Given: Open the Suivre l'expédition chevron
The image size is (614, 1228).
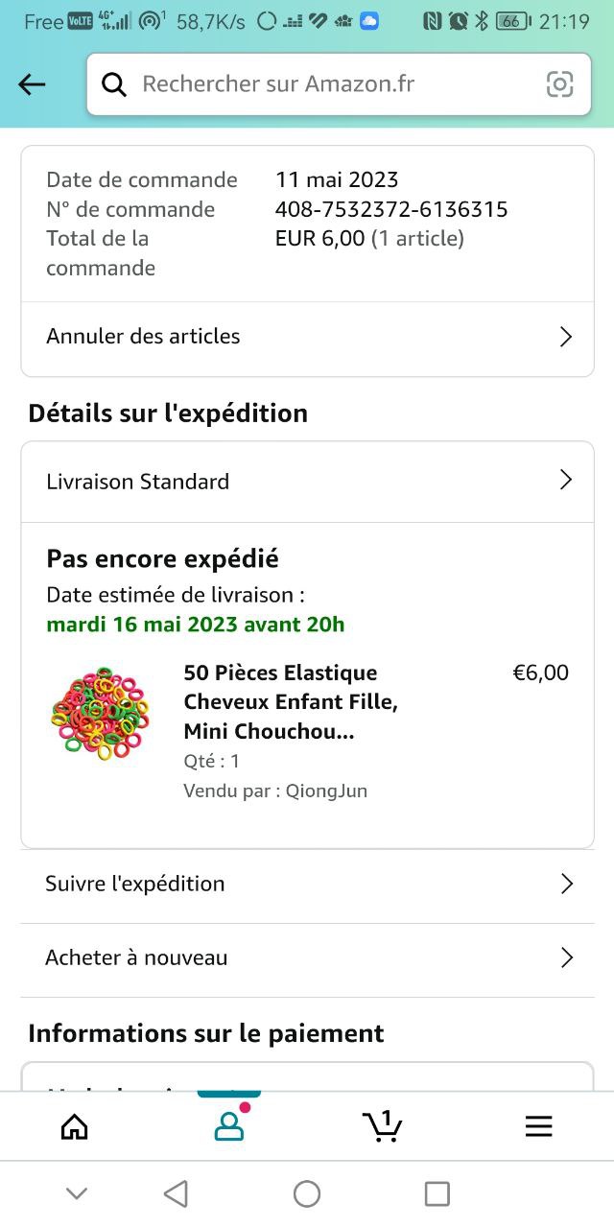Looking at the screenshot, I should point(566,884).
